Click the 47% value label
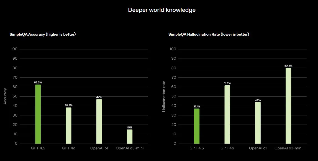 (x=99, y=97)
